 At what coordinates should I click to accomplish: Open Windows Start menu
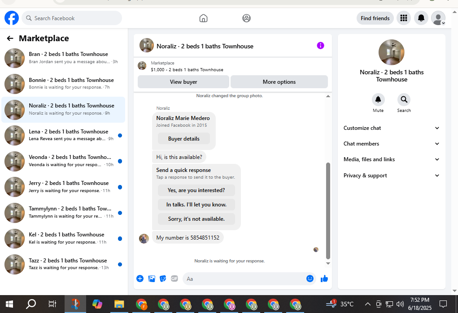(x=9, y=304)
